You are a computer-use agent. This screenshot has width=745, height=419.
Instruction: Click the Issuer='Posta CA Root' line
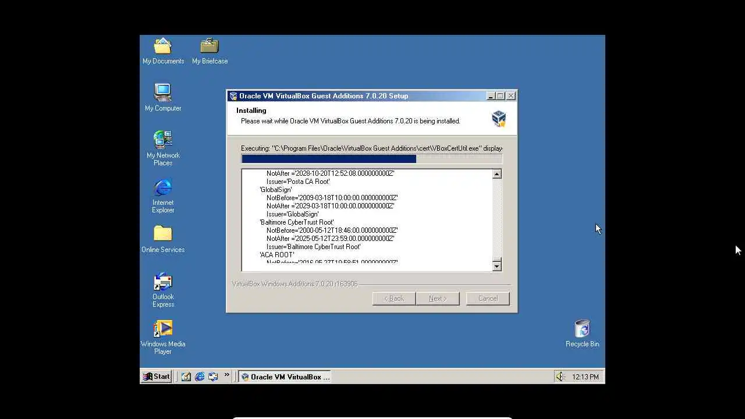tap(298, 182)
